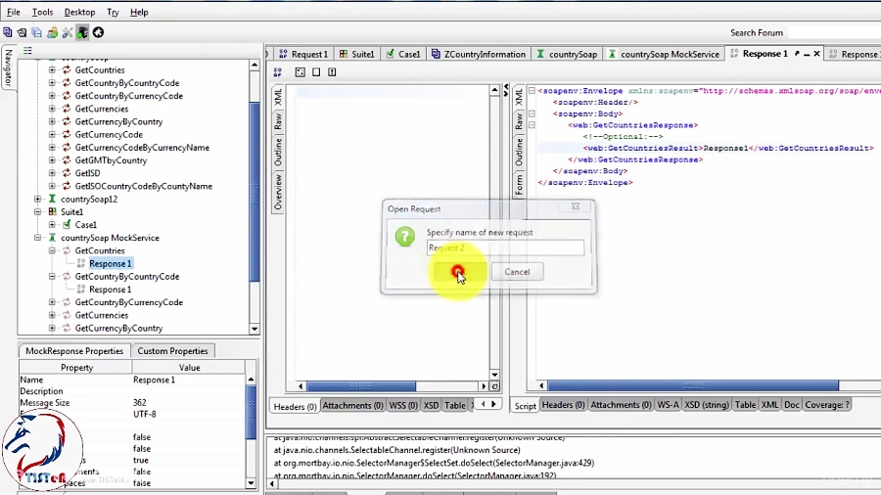Image resolution: width=881 pixels, height=495 pixels.
Task: Switch to the Custom Properties tab
Action: click(172, 351)
